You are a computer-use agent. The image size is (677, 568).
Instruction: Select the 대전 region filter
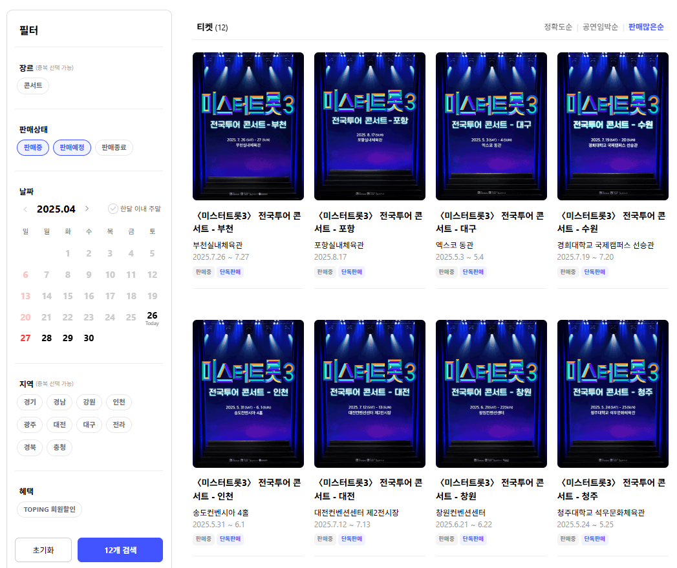(x=59, y=425)
